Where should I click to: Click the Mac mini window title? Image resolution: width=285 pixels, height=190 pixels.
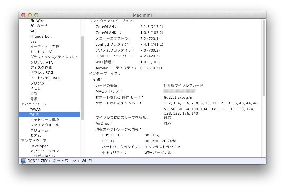pos(142,15)
